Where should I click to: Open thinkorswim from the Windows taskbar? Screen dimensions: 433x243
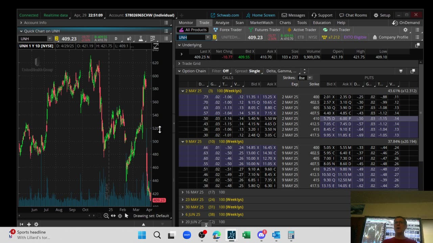coord(231,235)
